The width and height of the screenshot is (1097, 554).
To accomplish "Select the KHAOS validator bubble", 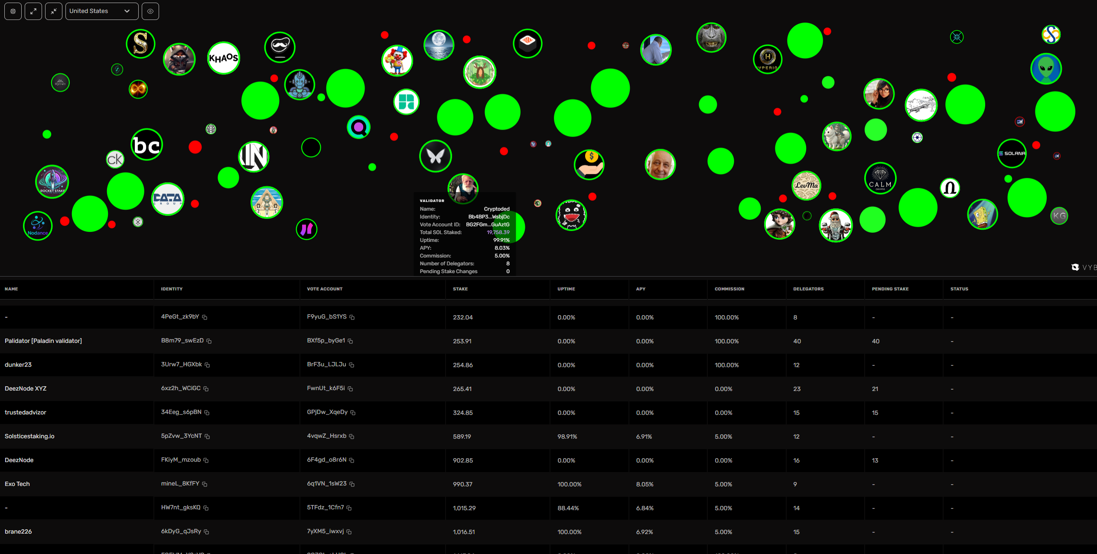I will (224, 58).
